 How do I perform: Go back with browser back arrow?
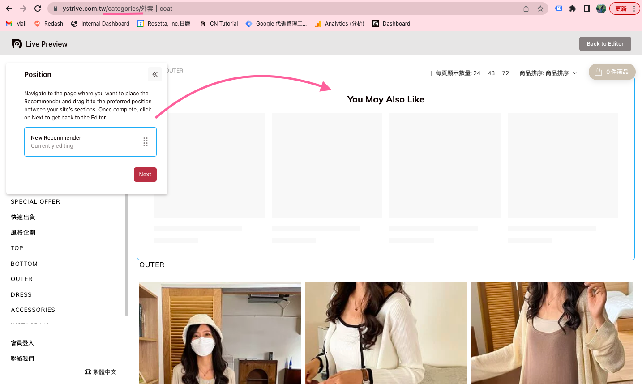pyautogui.click(x=9, y=9)
